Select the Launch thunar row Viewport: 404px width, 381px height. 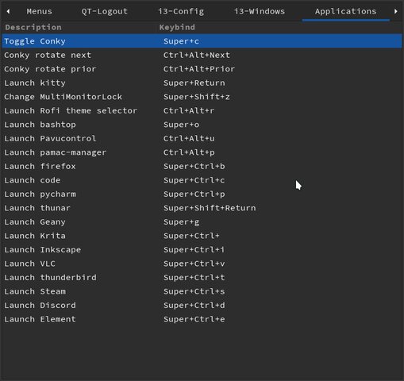202,208
